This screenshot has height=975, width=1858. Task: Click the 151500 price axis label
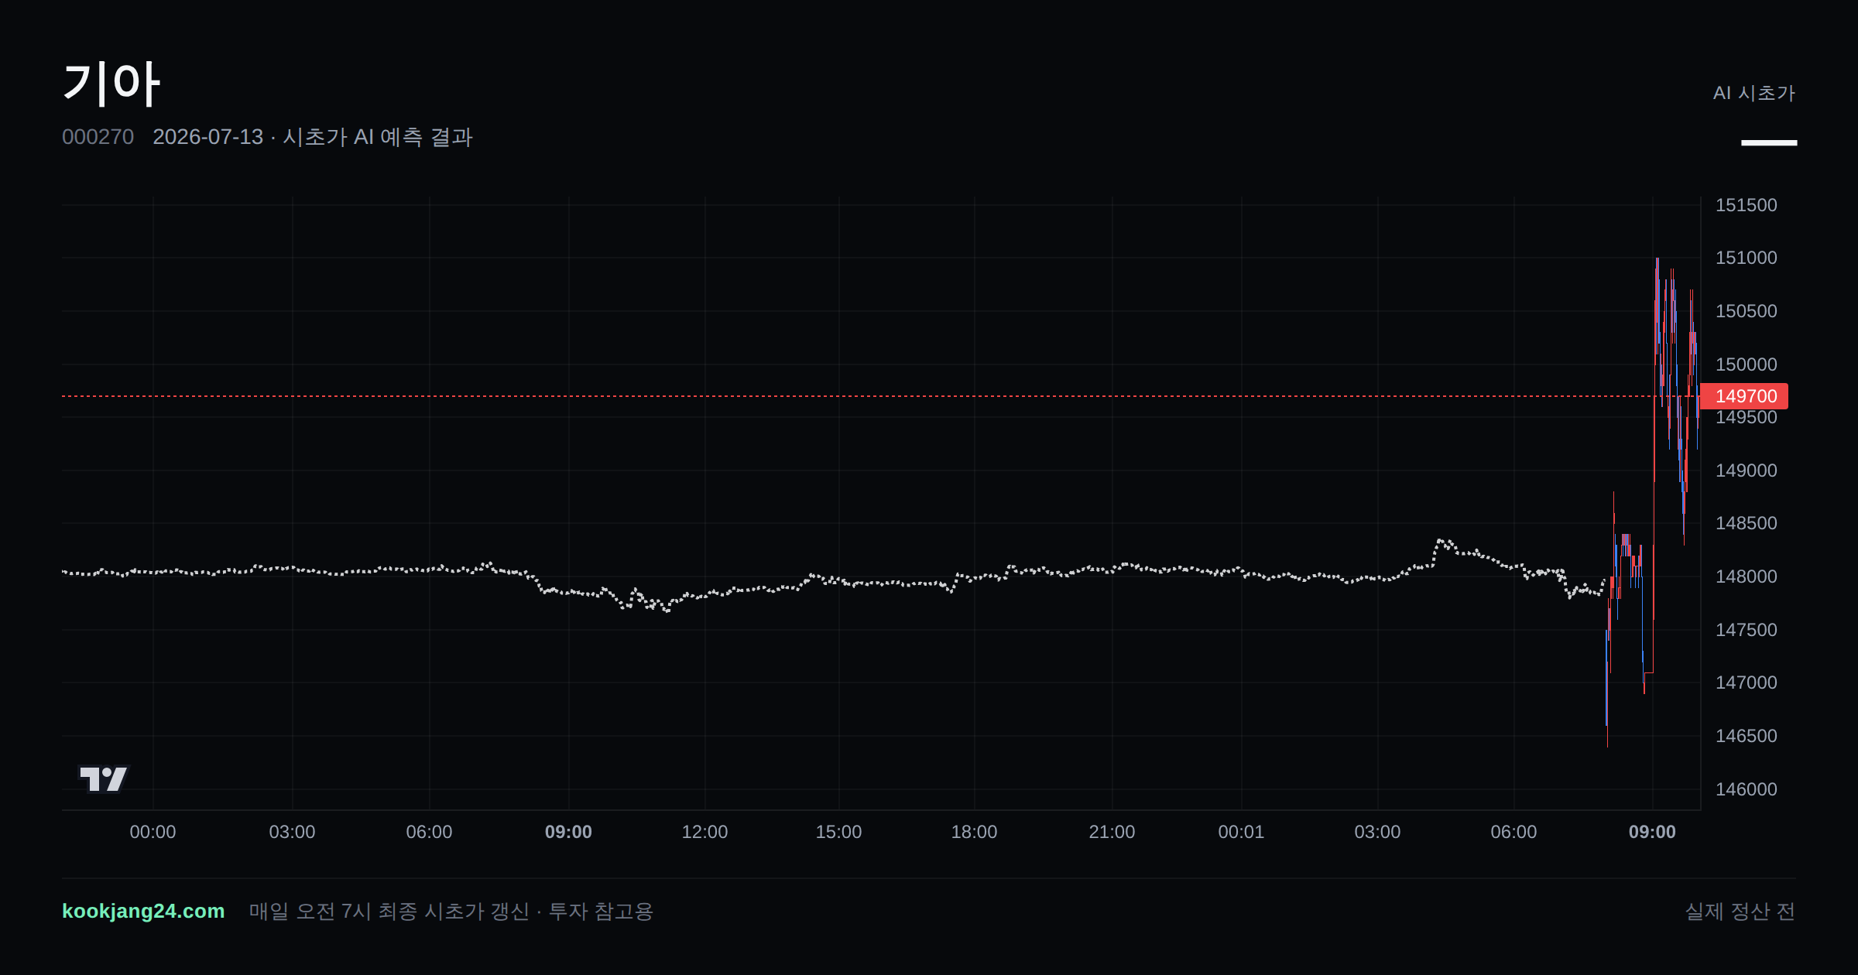click(1746, 205)
